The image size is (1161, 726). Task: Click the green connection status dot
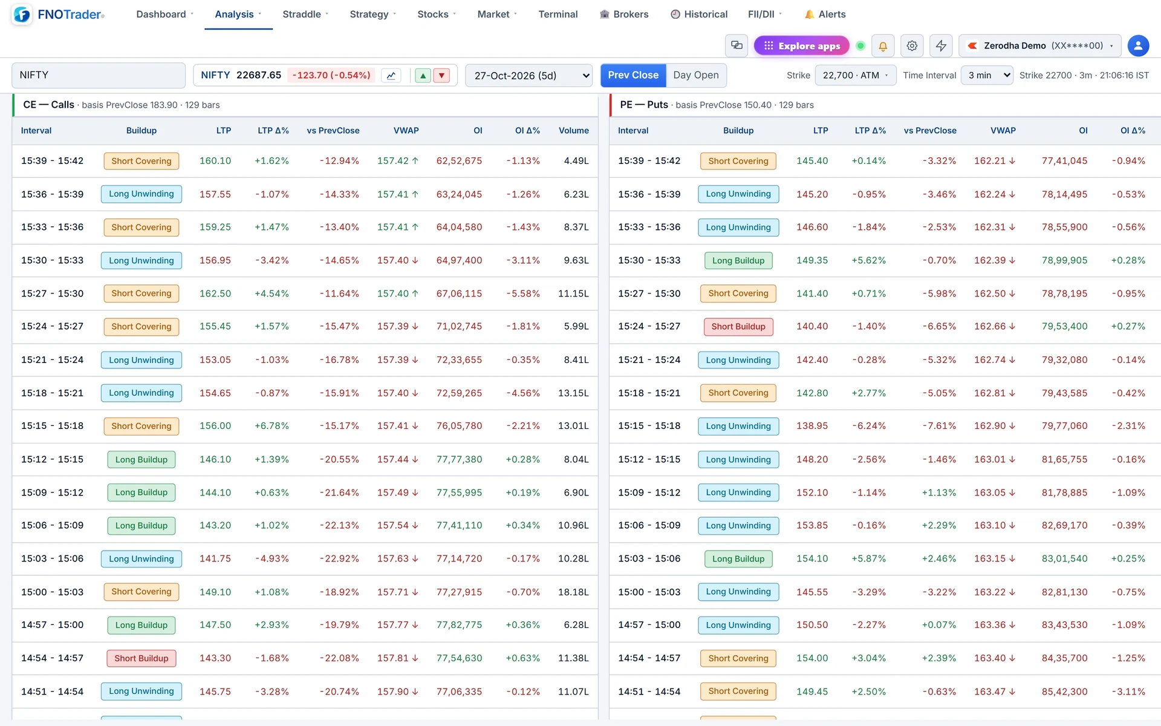pyautogui.click(x=860, y=45)
